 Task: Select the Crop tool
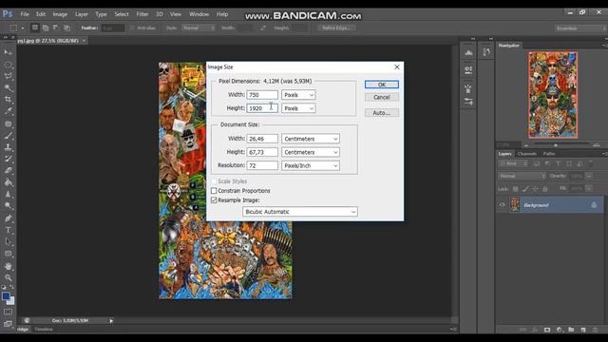pos(9,100)
